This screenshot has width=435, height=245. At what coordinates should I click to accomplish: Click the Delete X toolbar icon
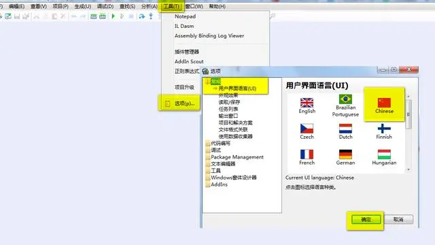[63, 16]
